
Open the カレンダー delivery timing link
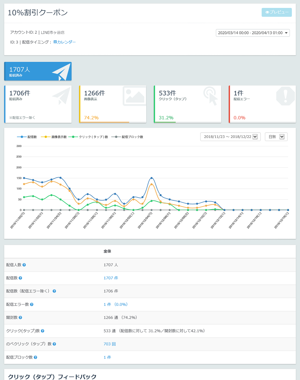click(x=65, y=42)
